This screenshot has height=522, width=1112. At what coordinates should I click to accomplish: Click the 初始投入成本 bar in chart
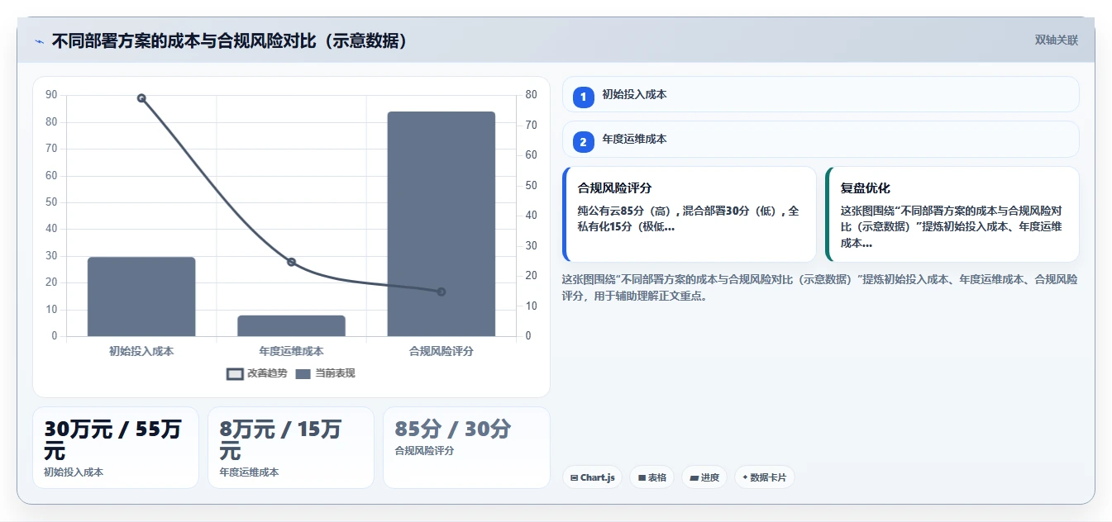(x=141, y=297)
